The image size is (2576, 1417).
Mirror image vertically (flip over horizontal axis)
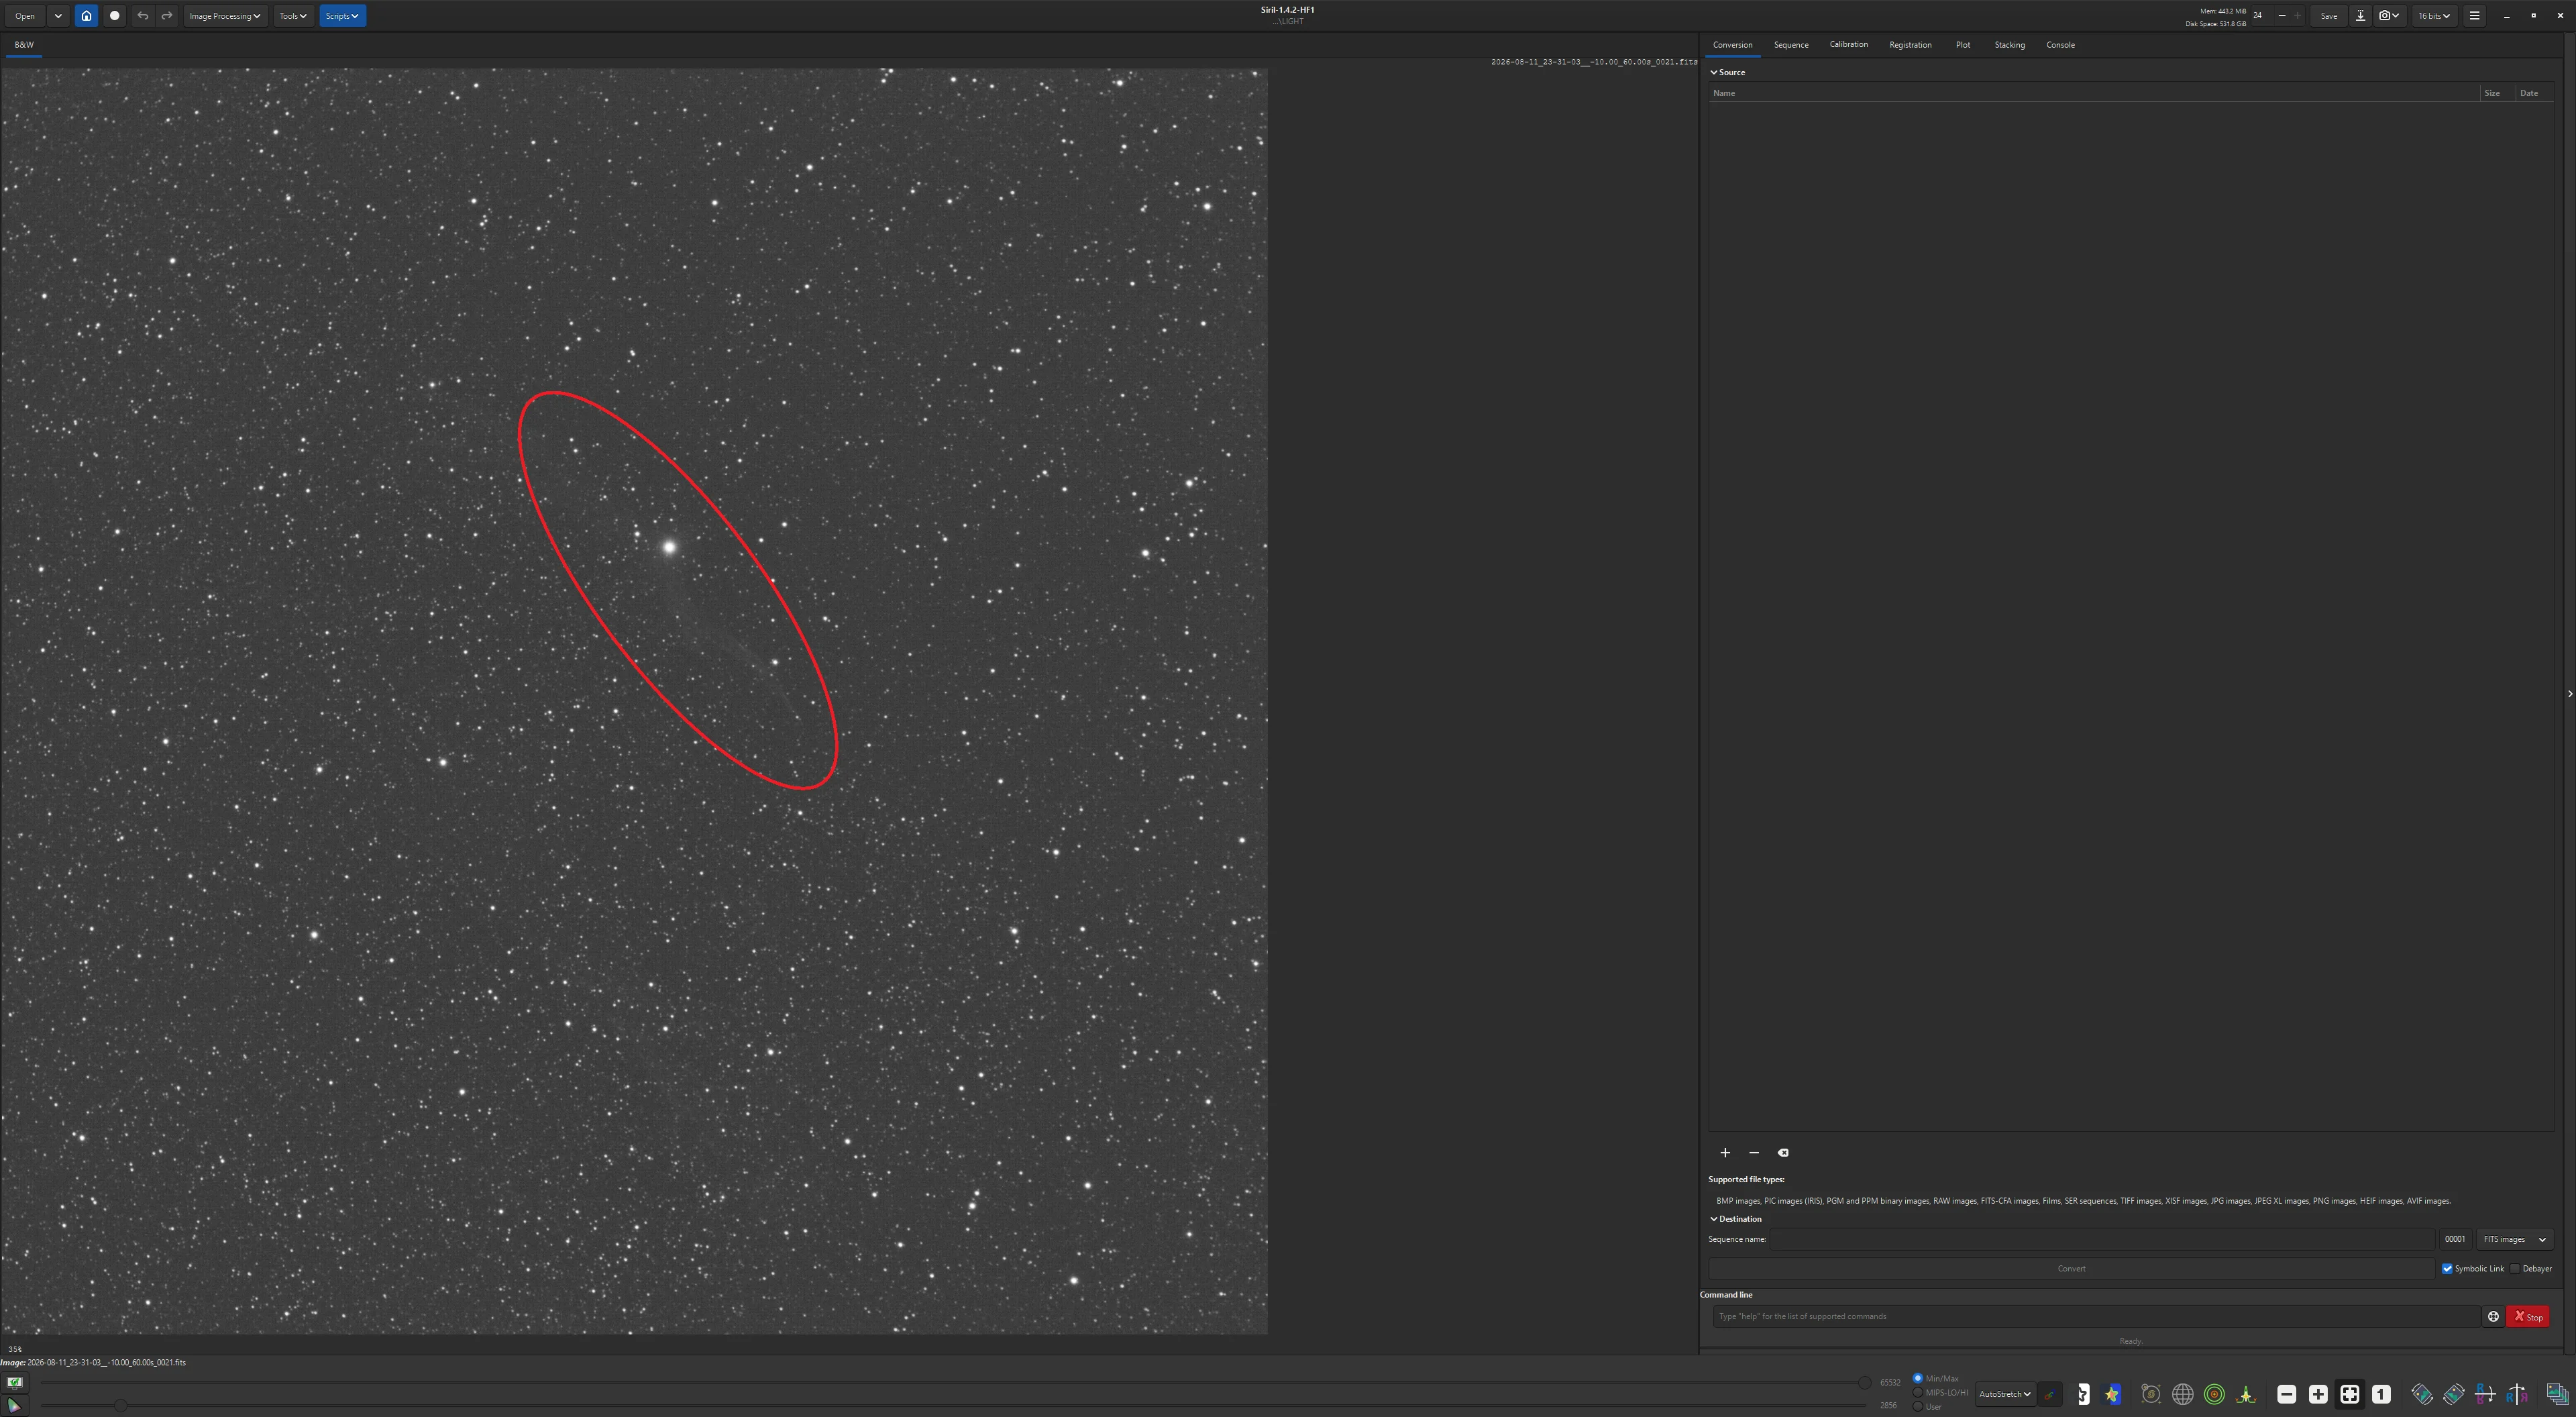click(2485, 1394)
